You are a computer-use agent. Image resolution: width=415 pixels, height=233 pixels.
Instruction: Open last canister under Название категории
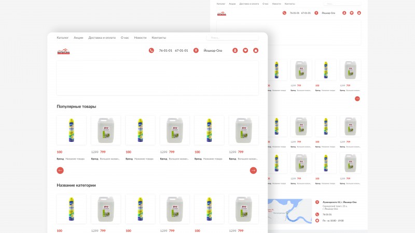244,209
